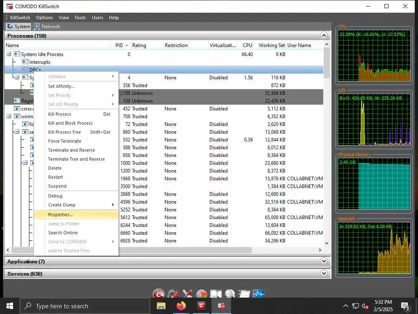Open the Users menu
The width and height of the screenshot is (418, 314).
point(97,18)
